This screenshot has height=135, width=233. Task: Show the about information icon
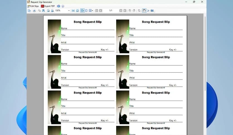[x=63, y=6]
